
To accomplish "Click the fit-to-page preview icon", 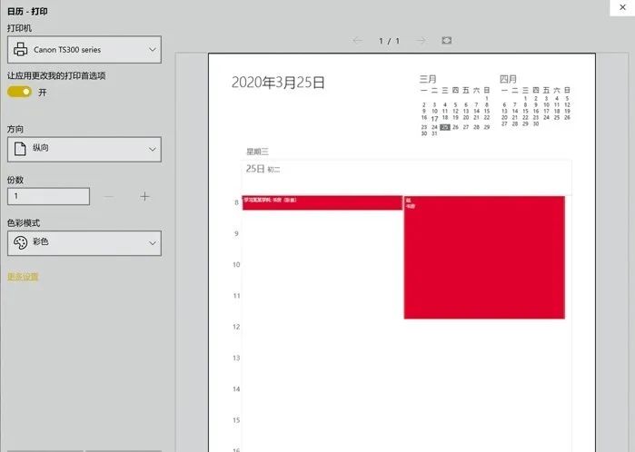I will tap(446, 41).
